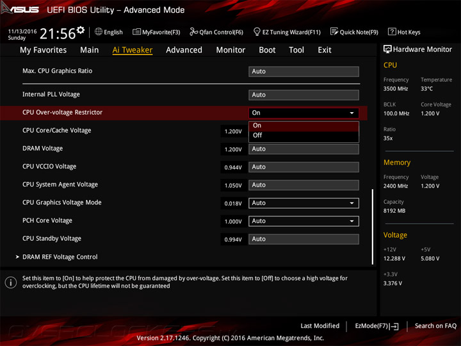
Task: Click the ASUS logo
Action: (x=20, y=9)
